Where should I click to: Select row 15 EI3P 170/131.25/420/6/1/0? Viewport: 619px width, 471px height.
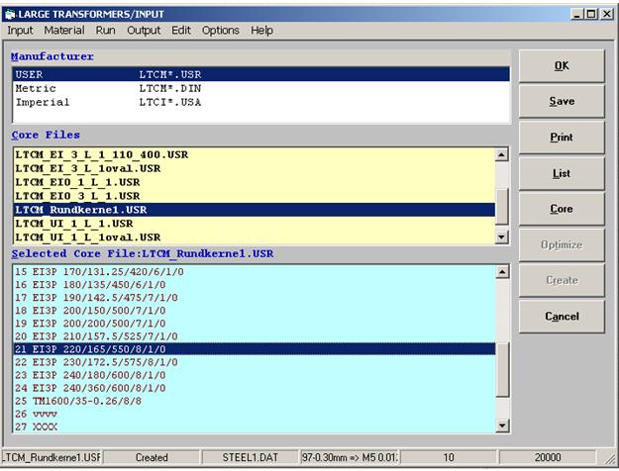pyautogui.click(x=255, y=272)
